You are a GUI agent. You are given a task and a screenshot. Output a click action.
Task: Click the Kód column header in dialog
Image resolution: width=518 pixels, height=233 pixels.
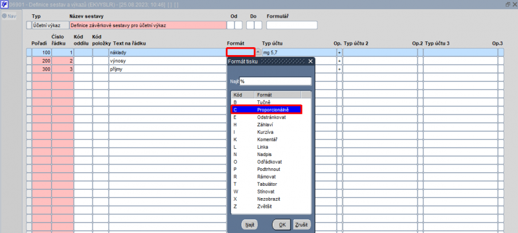(243, 94)
